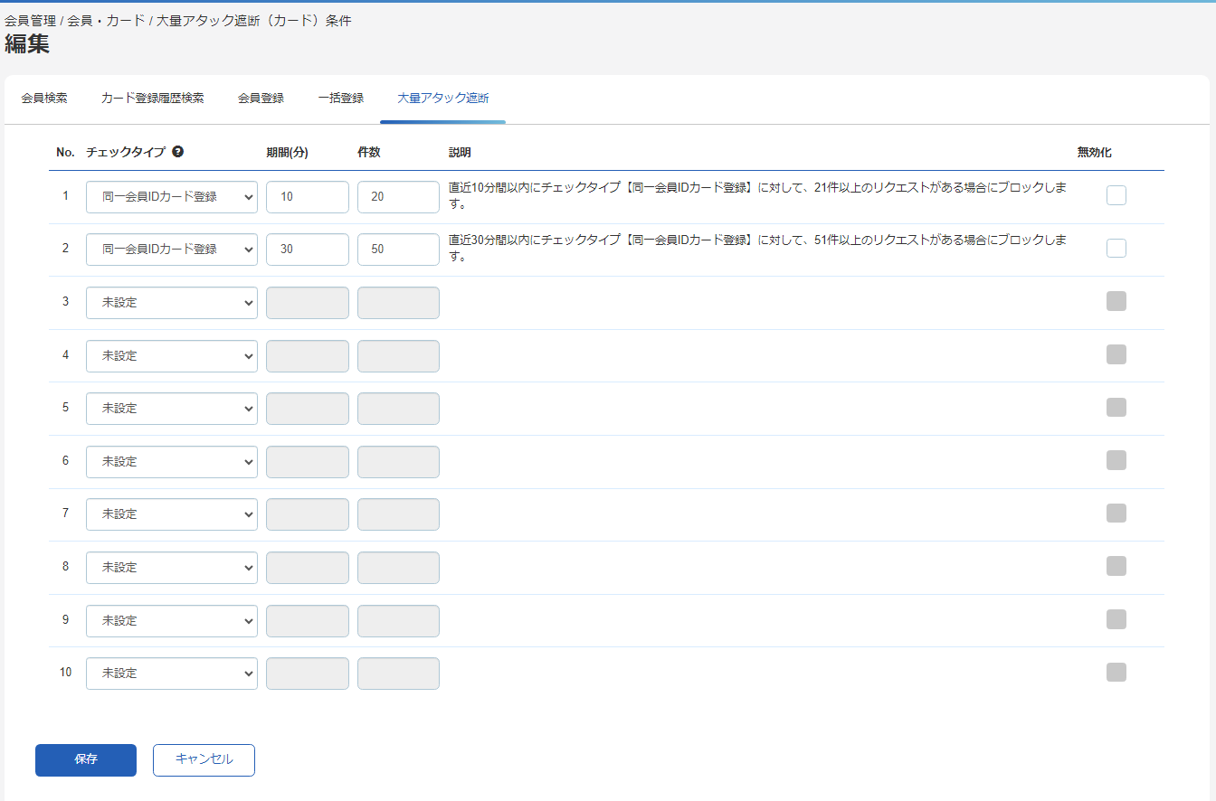Expand the 未設定 dropdown on row 3
1216x801 pixels.
click(x=171, y=302)
